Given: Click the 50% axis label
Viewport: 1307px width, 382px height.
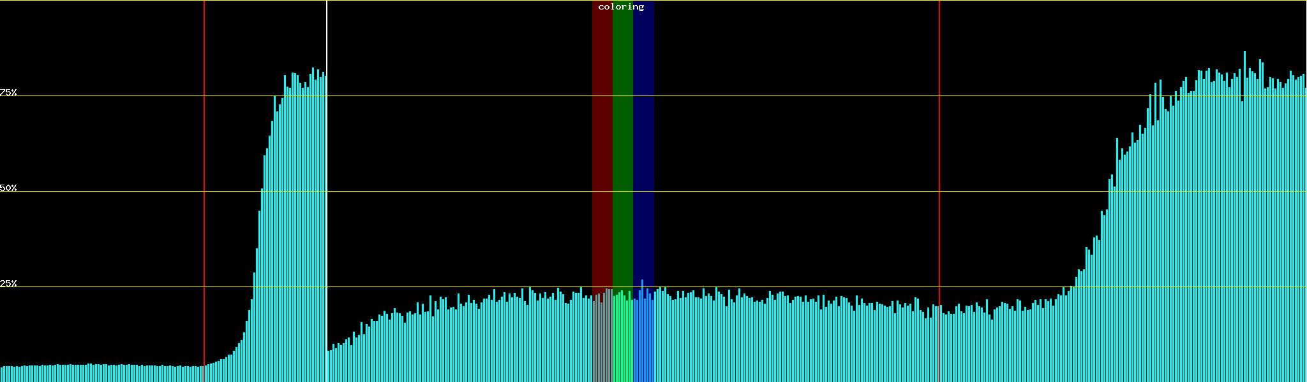Looking at the screenshot, I should click(8, 188).
